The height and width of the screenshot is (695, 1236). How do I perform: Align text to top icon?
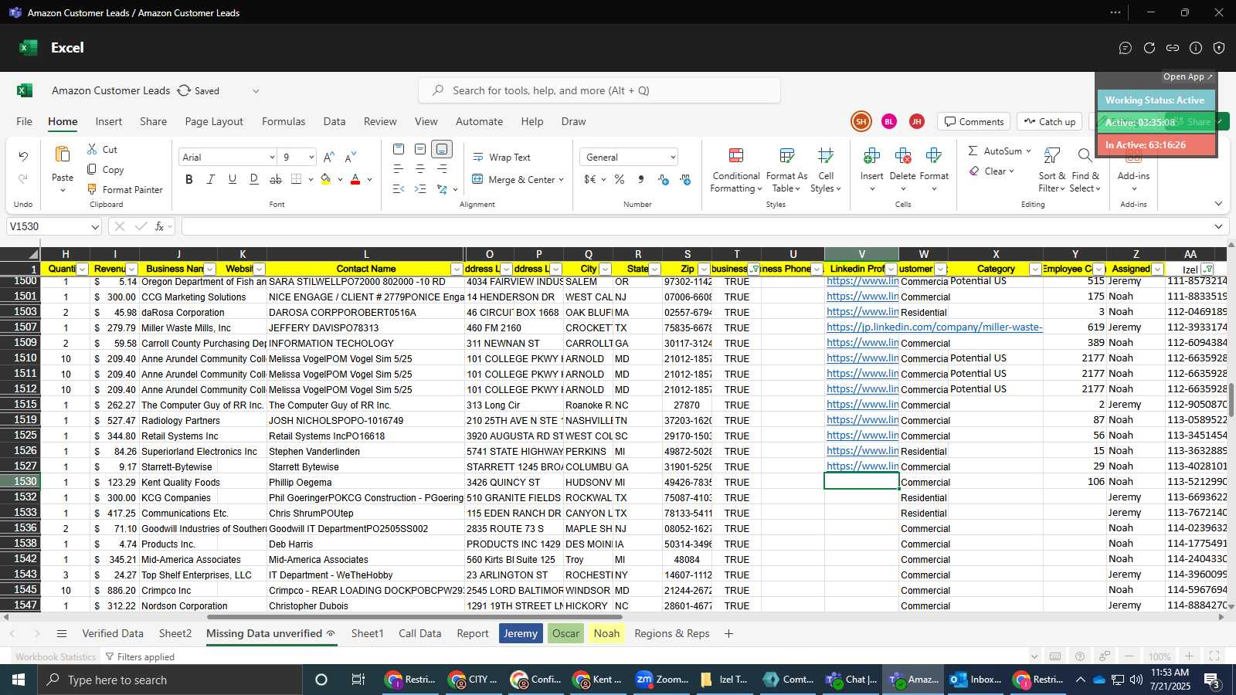click(x=399, y=149)
